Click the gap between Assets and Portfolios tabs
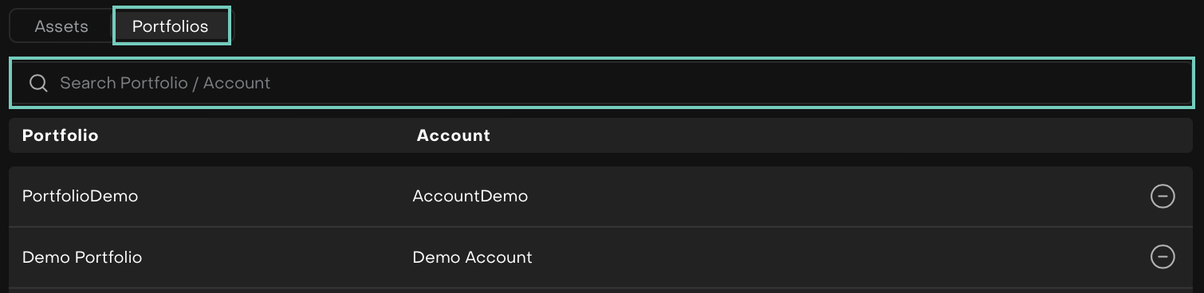This screenshot has width=1204, height=293. [x=112, y=26]
